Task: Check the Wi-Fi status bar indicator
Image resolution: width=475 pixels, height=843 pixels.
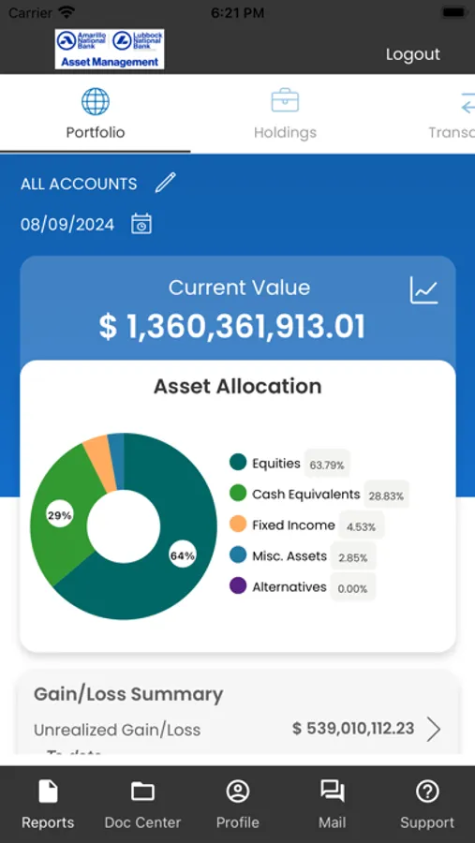Action: coord(67,12)
